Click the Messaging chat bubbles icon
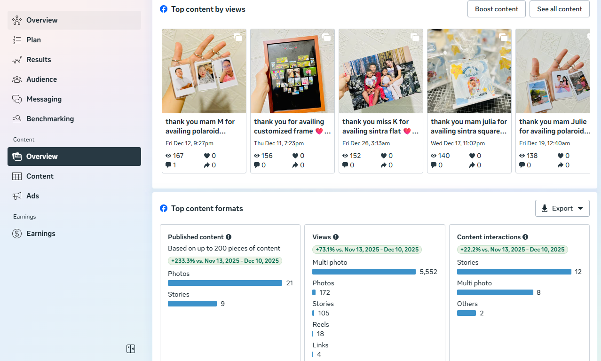The image size is (601, 361). (17, 99)
